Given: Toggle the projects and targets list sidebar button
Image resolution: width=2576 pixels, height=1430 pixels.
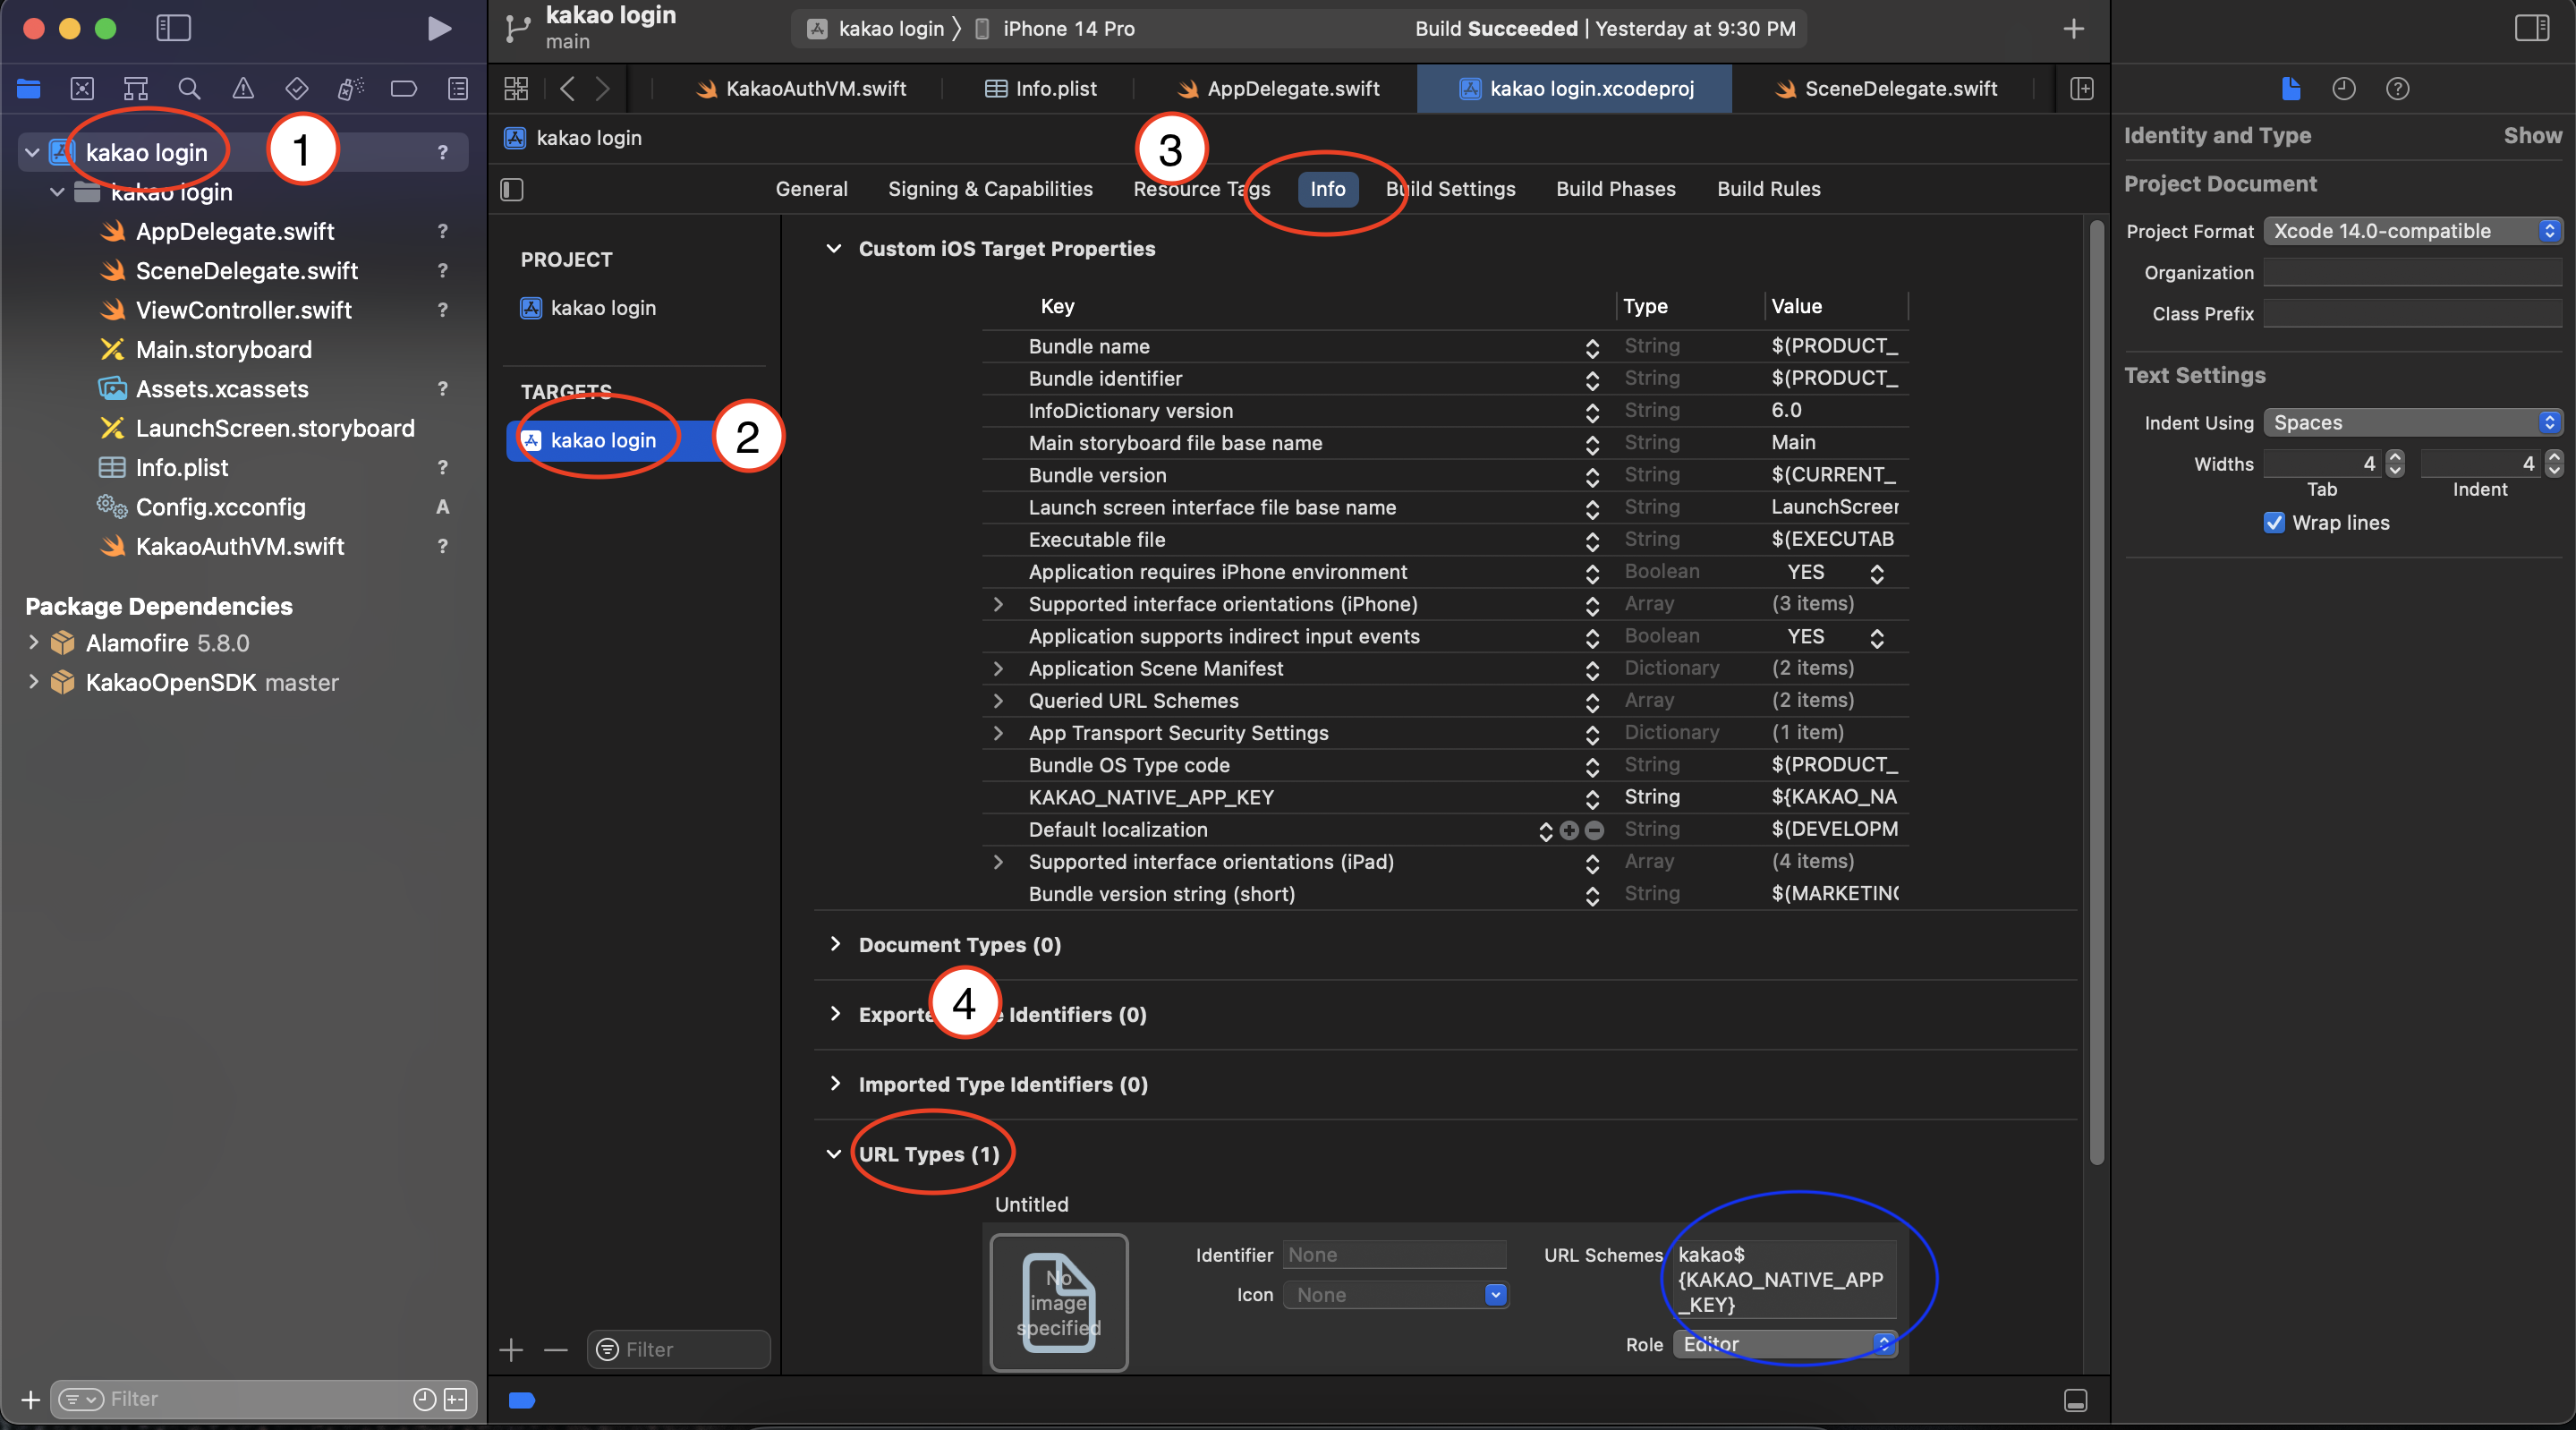Looking at the screenshot, I should point(512,189).
